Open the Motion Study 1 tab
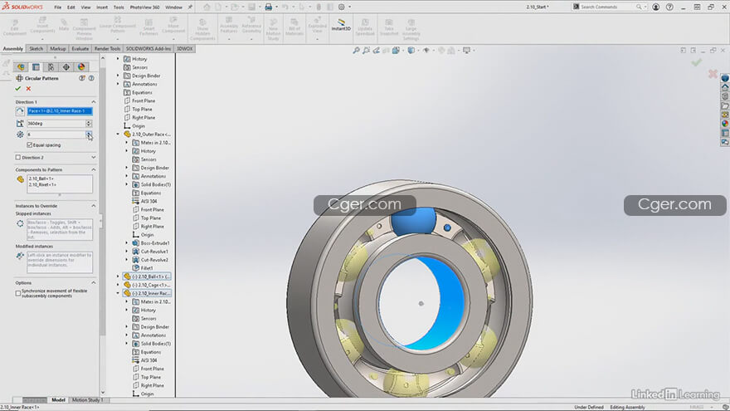The height and width of the screenshot is (411, 730). coord(87,400)
